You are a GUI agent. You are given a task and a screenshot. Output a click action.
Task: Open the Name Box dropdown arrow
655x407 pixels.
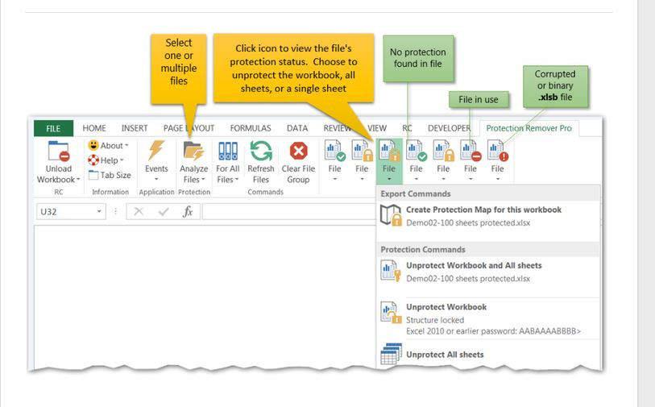(x=100, y=212)
